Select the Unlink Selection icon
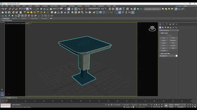Image resolution: width=197 pixels, height=110 pixels. pos(13,9)
